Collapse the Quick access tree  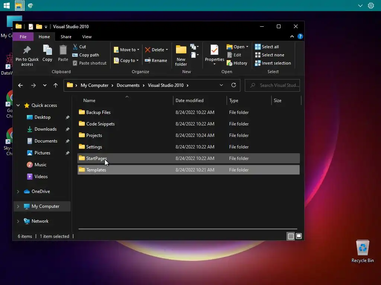(18, 105)
